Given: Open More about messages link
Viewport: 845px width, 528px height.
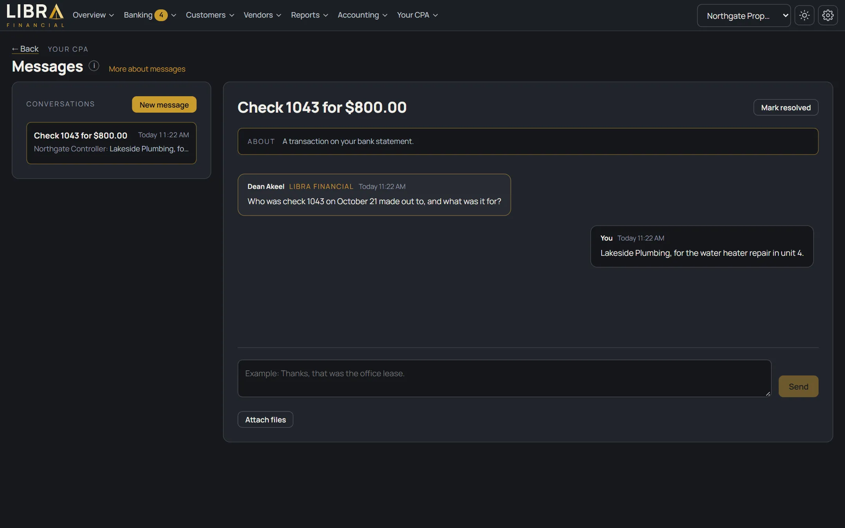Looking at the screenshot, I should point(147,69).
